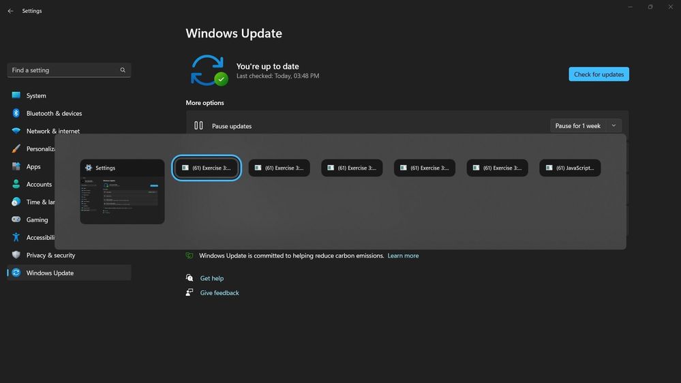Switch to the (61) JavaScript window in switcher
The height and width of the screenshot is (383, 681).
(570, 168)
